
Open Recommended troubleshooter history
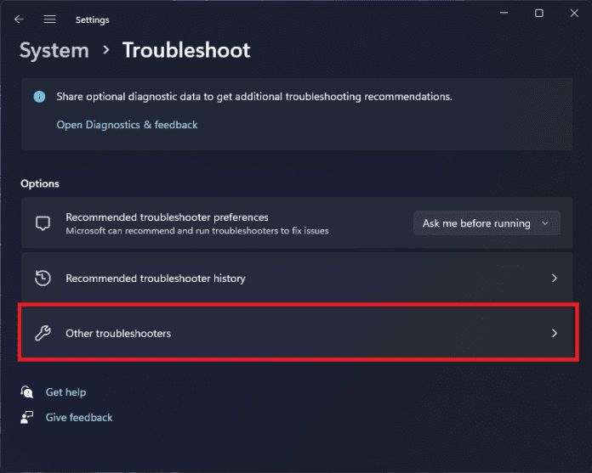pos(156,278)
